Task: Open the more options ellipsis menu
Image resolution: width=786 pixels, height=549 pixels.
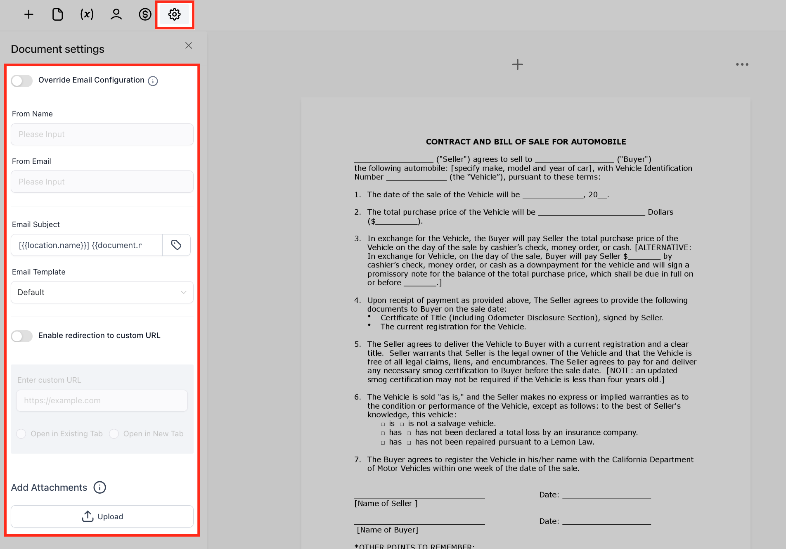Action: pyautogui.click(x=741, y=64)
